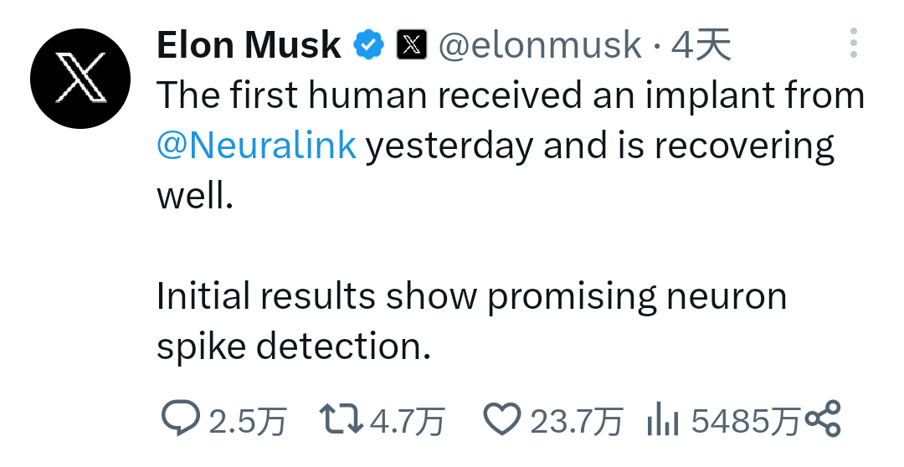Open the @Neuralink mention link
The image size is (904, 467).
click(x=257, y=145)
